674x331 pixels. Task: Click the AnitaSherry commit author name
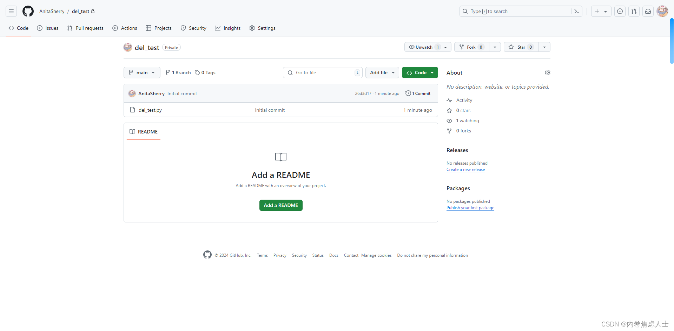tap(151, 94)
